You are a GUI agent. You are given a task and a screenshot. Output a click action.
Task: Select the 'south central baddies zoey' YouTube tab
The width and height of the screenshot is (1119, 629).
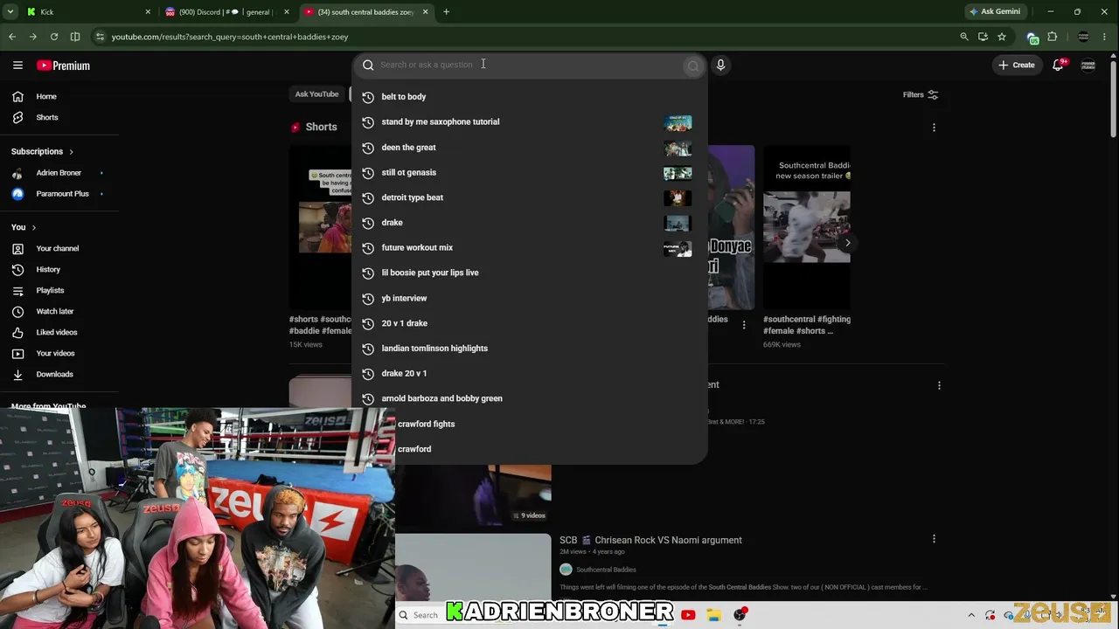tap(365, 12)
